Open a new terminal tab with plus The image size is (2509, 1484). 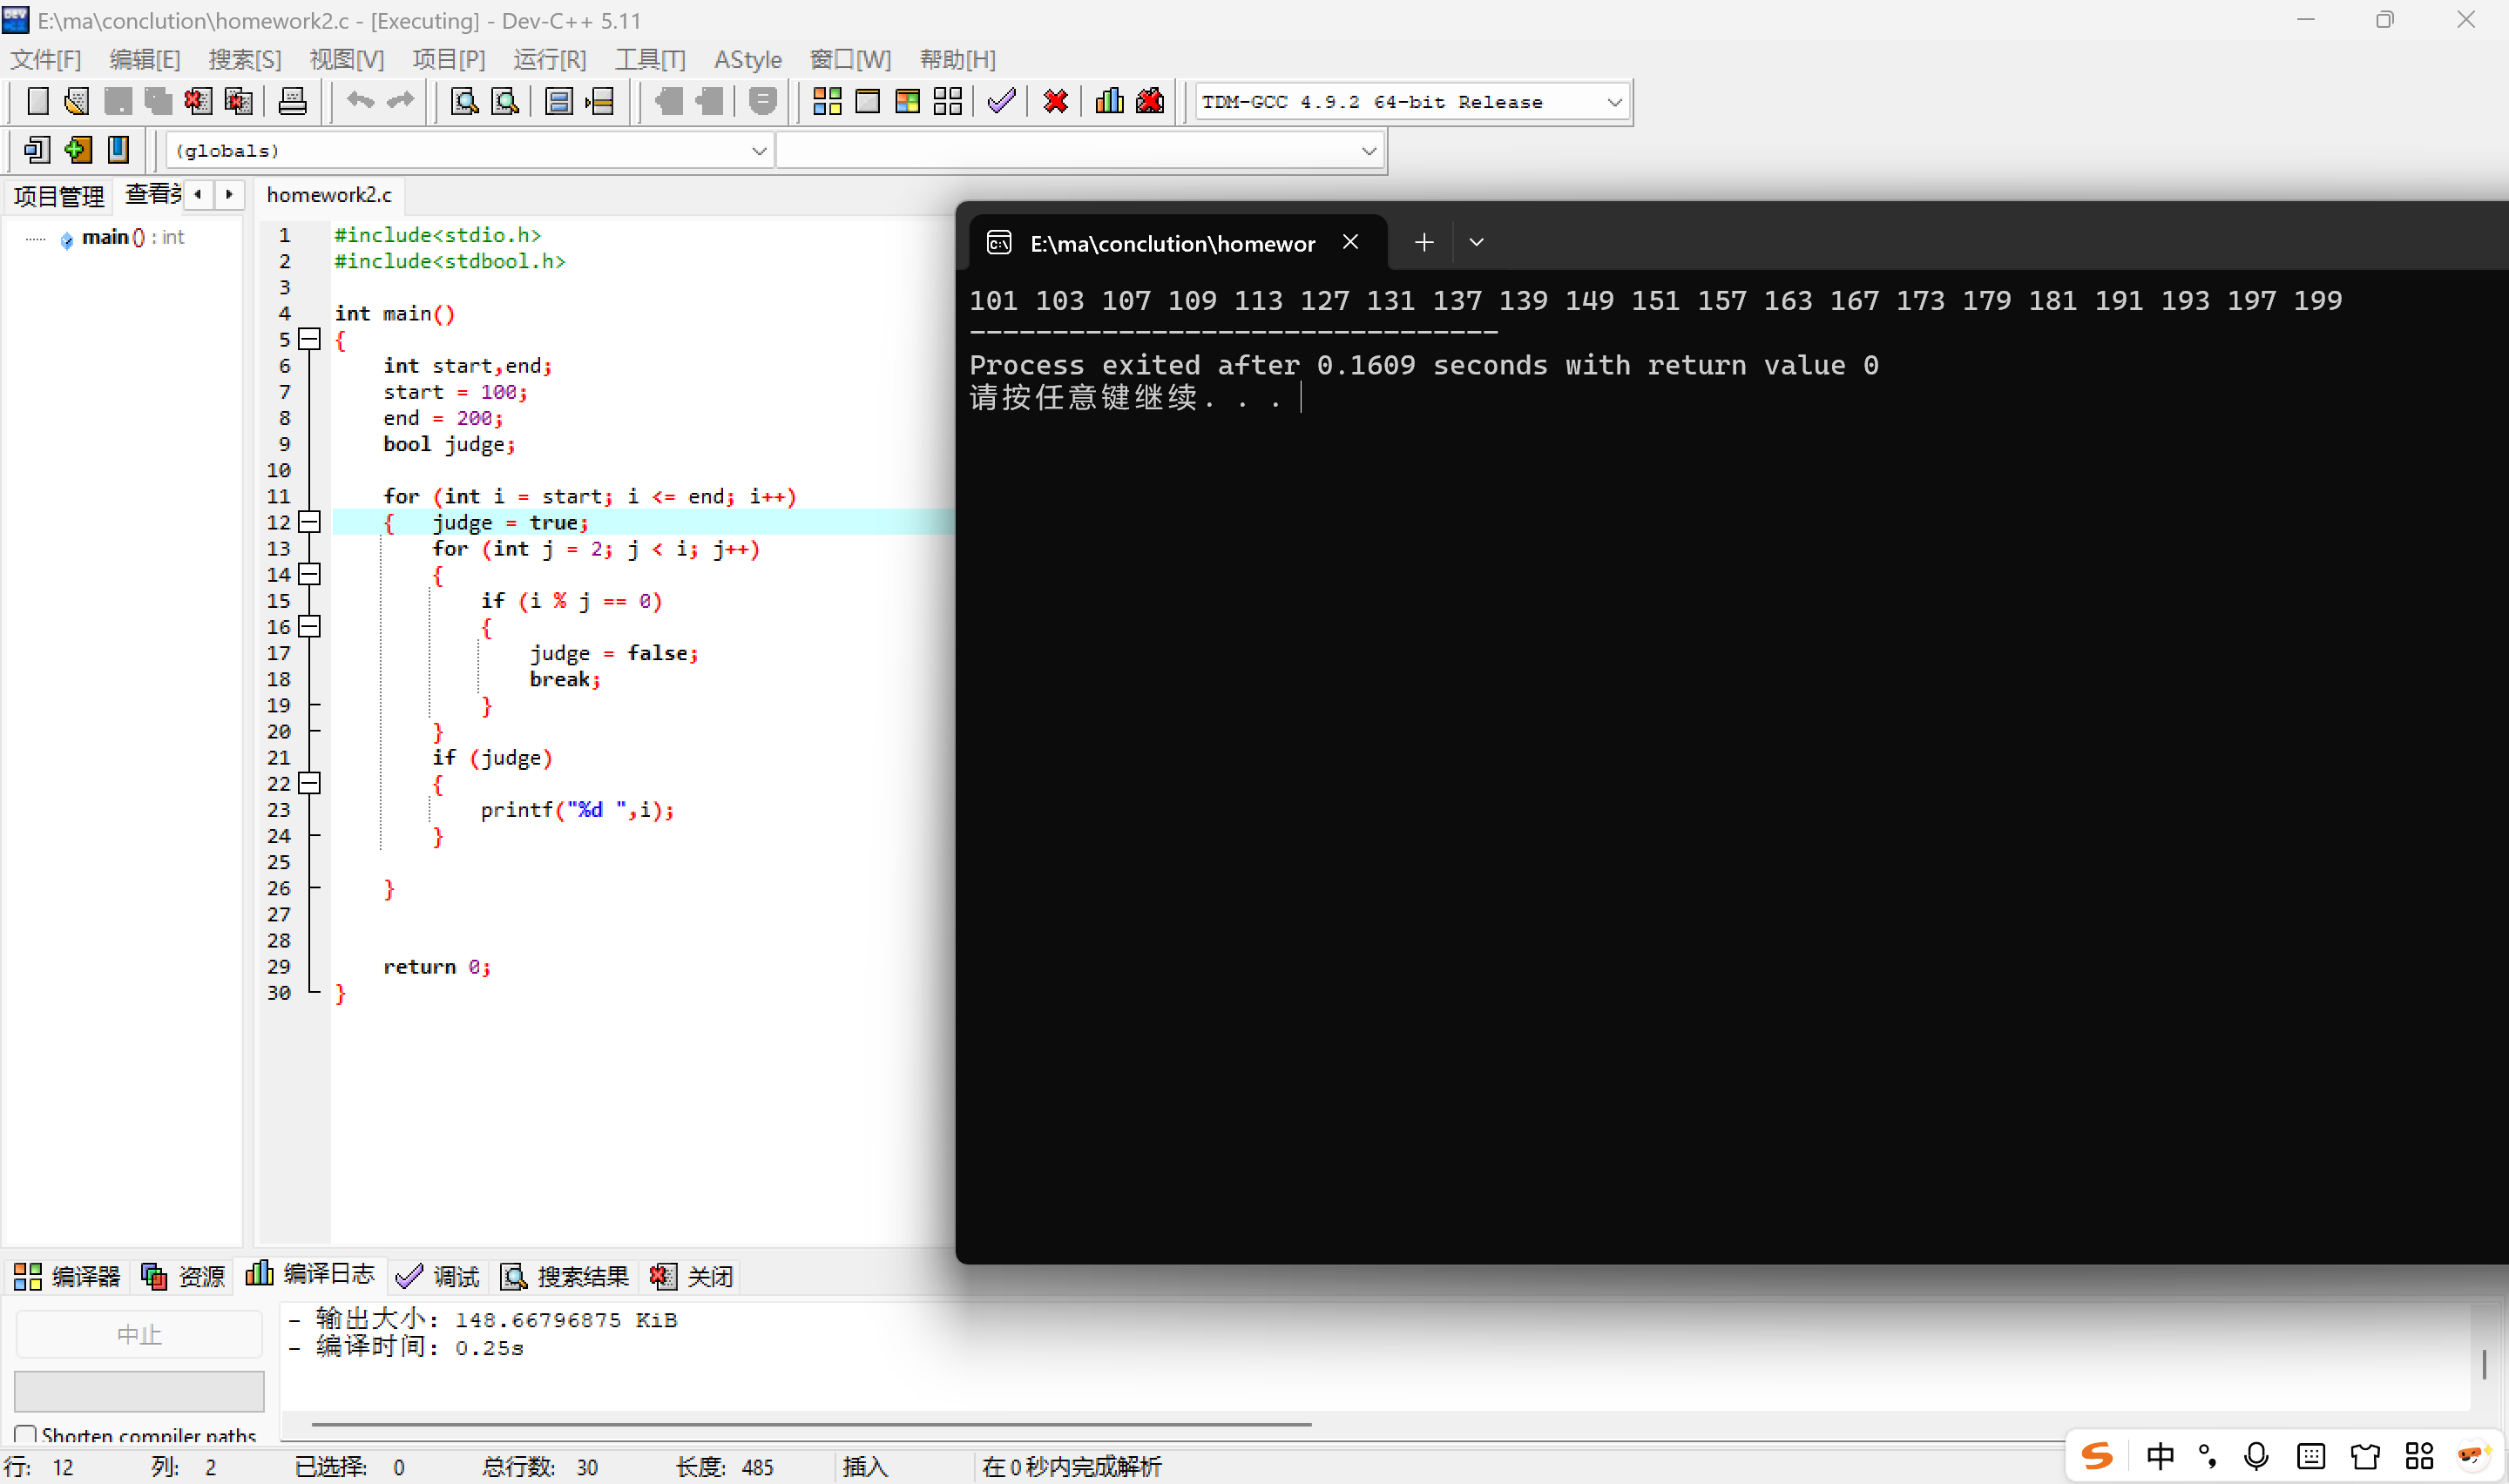1424,242
